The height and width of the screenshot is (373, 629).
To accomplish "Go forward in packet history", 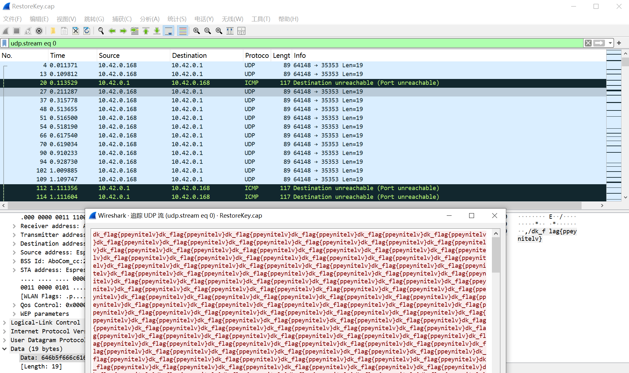I will [123, 31].
